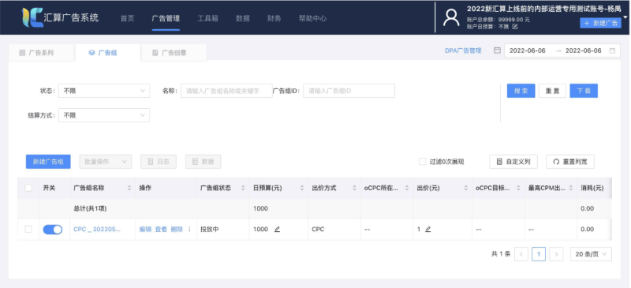Open the CPC _ 202205 ad group link
This screenshot has width=631, height=288.
[x=97, y=229]
